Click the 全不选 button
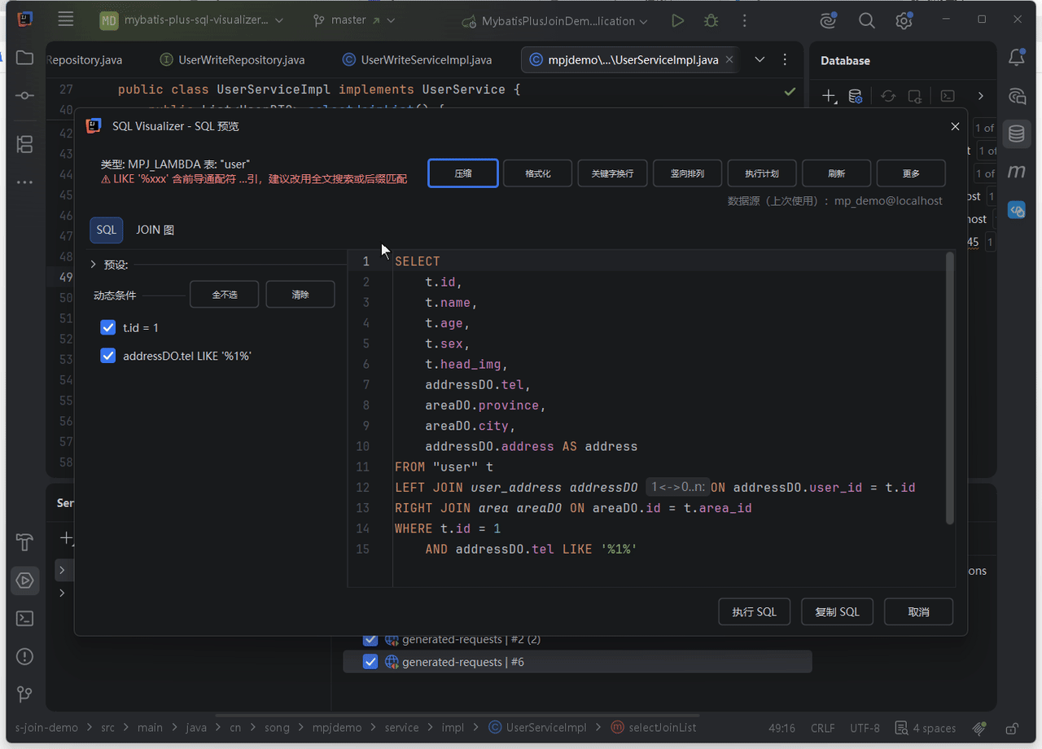This screenshot has width=1042, height=749. pos(225,295)
